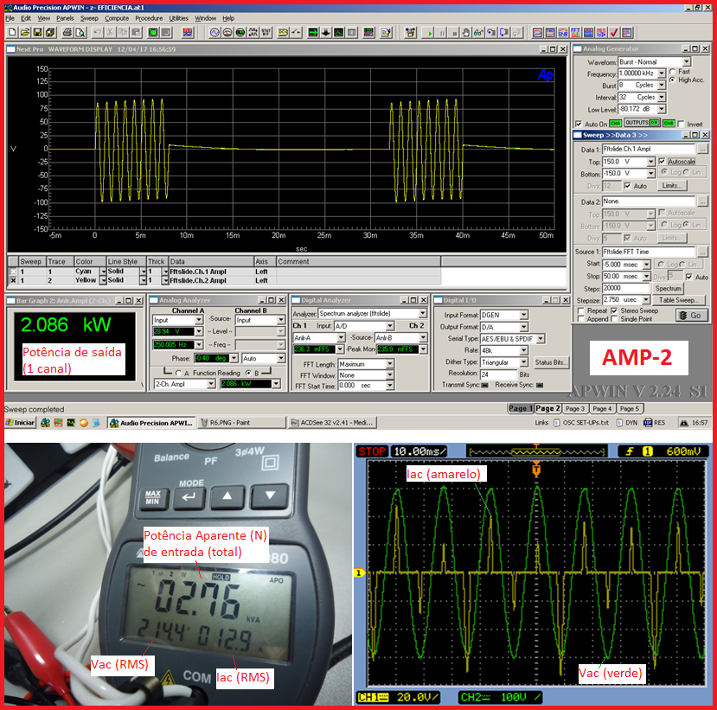
Task: Select the Fast radio button
Action: 672,72
